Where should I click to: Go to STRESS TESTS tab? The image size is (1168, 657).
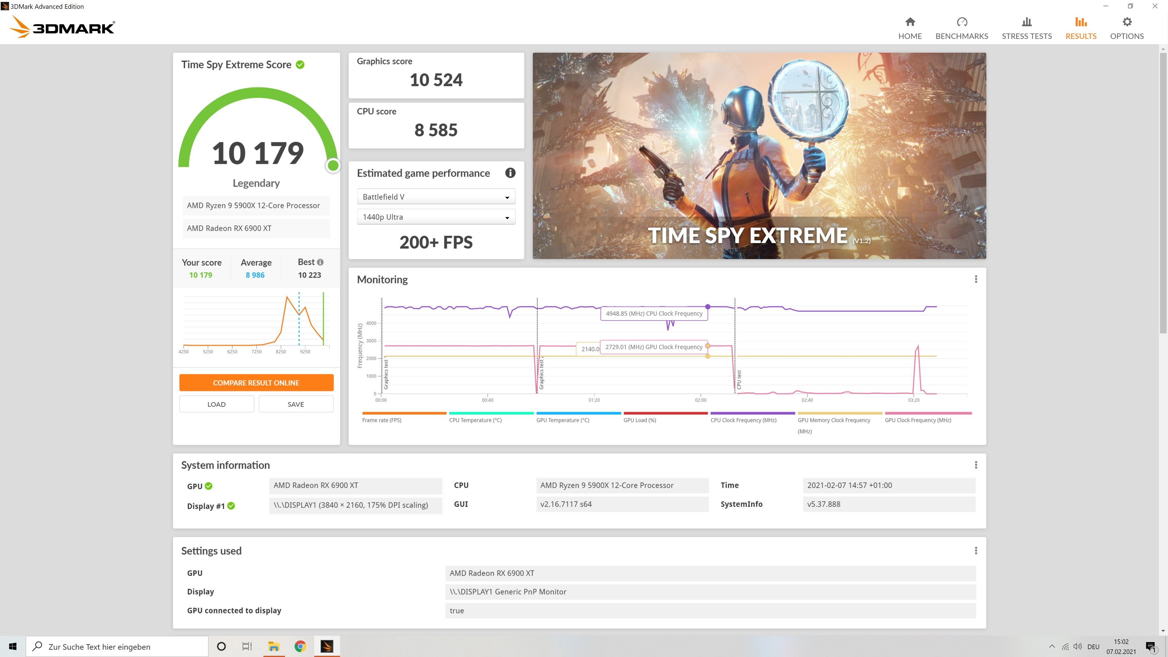pyautogui.click(x=1027, y=28)
